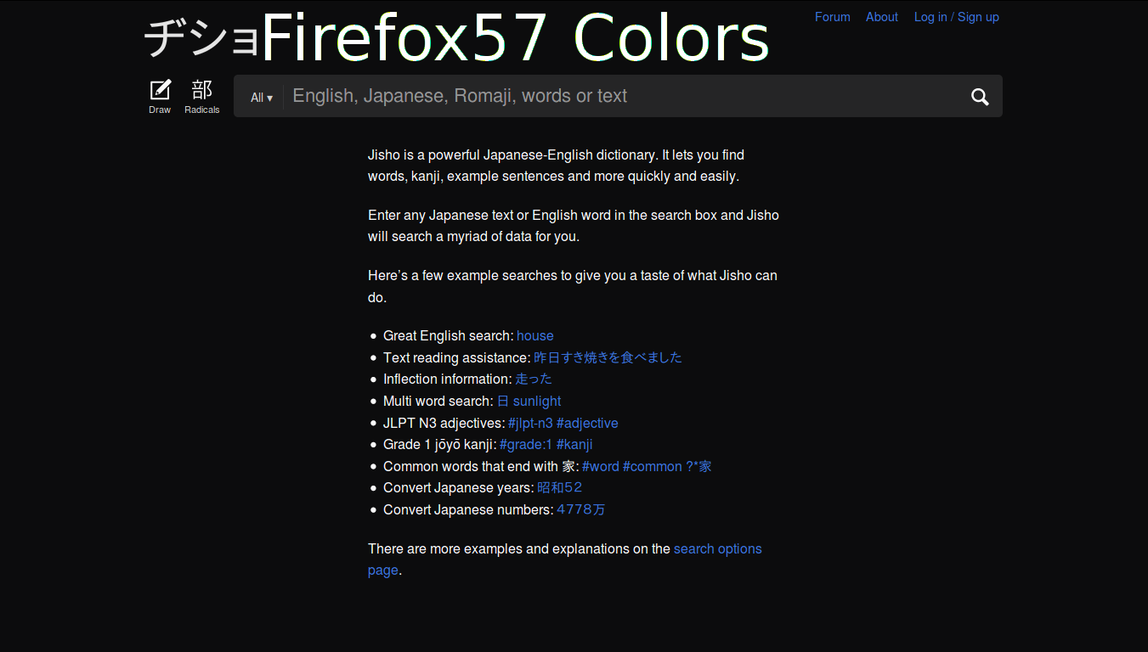Open the Forum page
The width and height of the screenshot is (1148, 652).
pyautogui.click(x=832, y=17)
